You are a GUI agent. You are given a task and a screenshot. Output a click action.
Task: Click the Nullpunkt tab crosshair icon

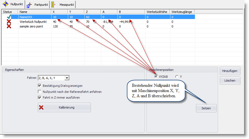pos(5,5)
